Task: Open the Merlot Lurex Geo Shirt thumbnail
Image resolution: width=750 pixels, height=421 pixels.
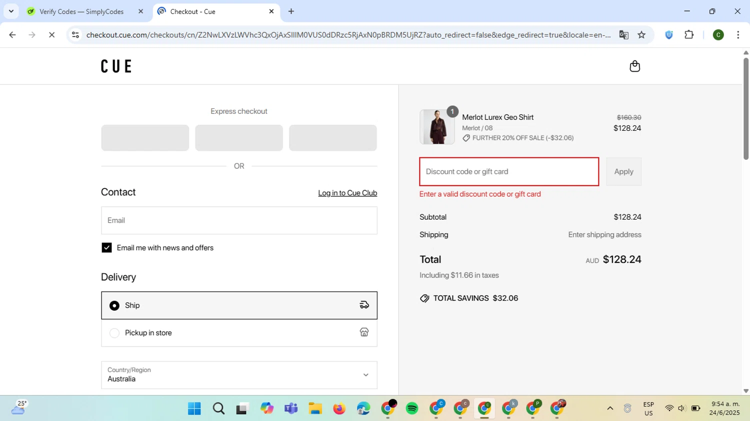Action: click(437, 127)
